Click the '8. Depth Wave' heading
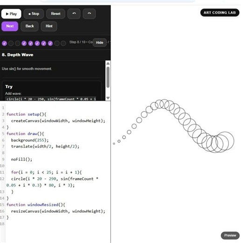 (x=18, y=55)
